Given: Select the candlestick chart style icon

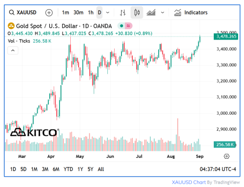Looking at the screenshot, I should click(x=137, y=13).
